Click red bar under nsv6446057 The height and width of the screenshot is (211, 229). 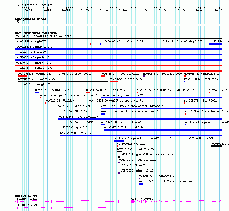coord(103,76)
